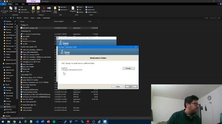This screenshot has width=222, height=124.
Task: Click Paste shortcut in the ribbon
Action: click(x=24, y=12)
